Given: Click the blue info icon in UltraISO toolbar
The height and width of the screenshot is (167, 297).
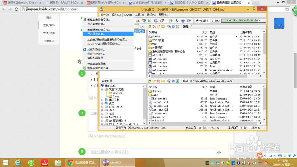Looking at the screenshot, I should tap(177, 21).
